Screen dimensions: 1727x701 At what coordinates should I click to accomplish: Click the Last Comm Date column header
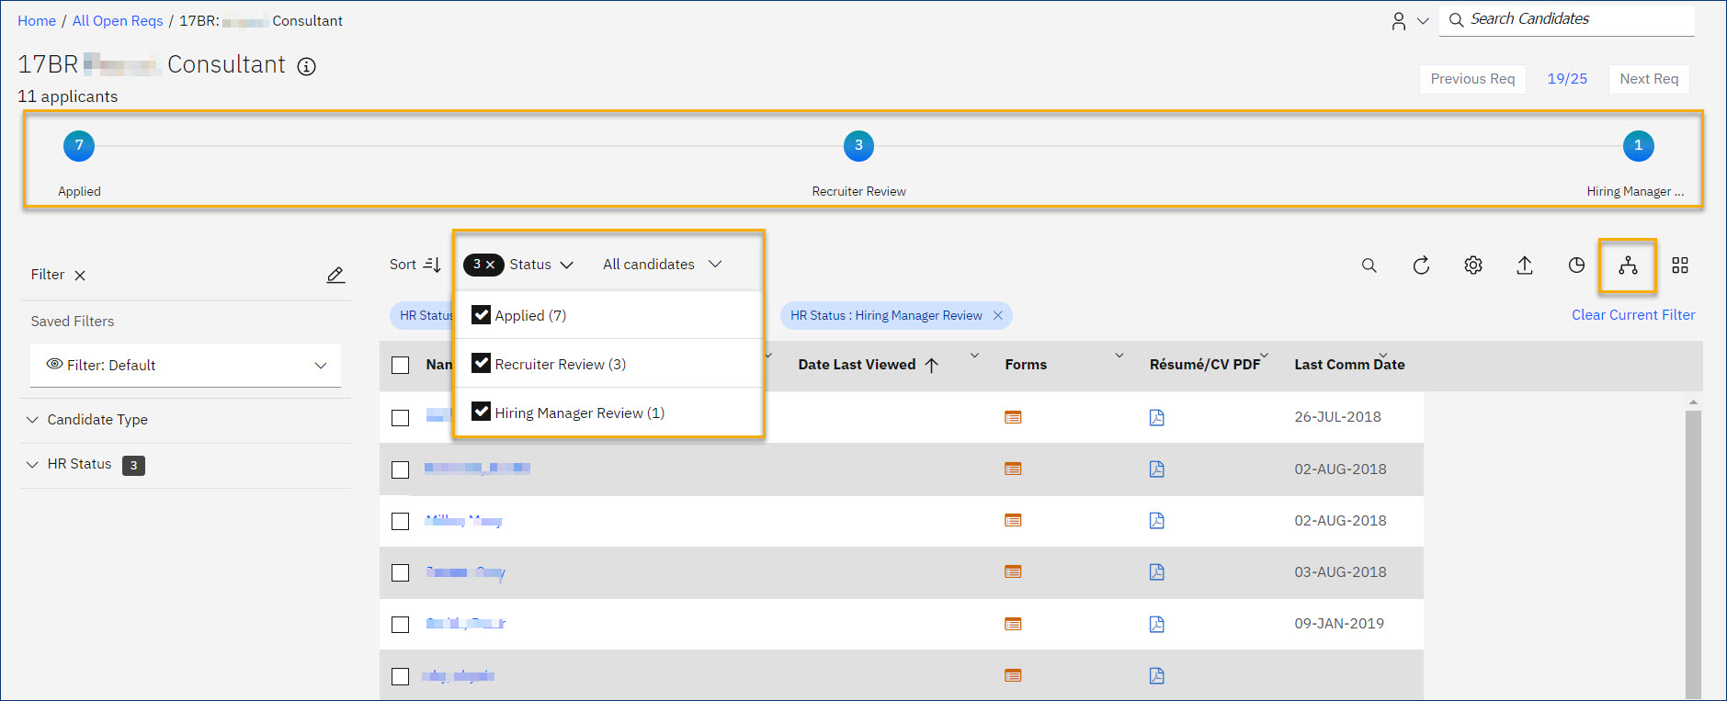tap(1349, 365)
